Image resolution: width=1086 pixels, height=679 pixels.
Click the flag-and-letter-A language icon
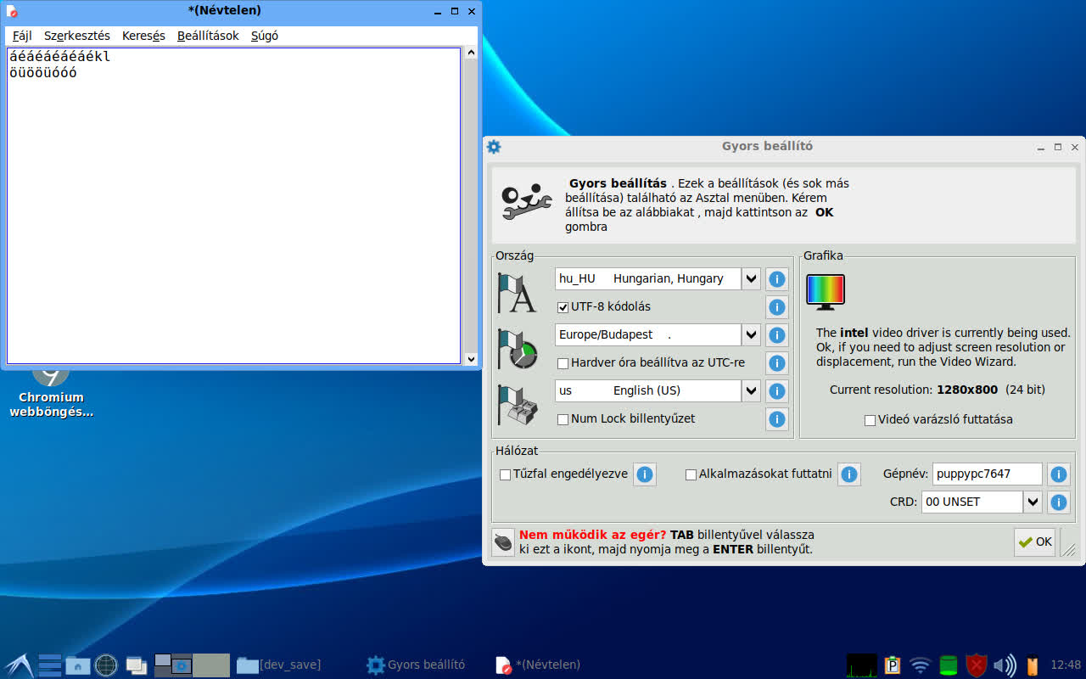[517, 293]
